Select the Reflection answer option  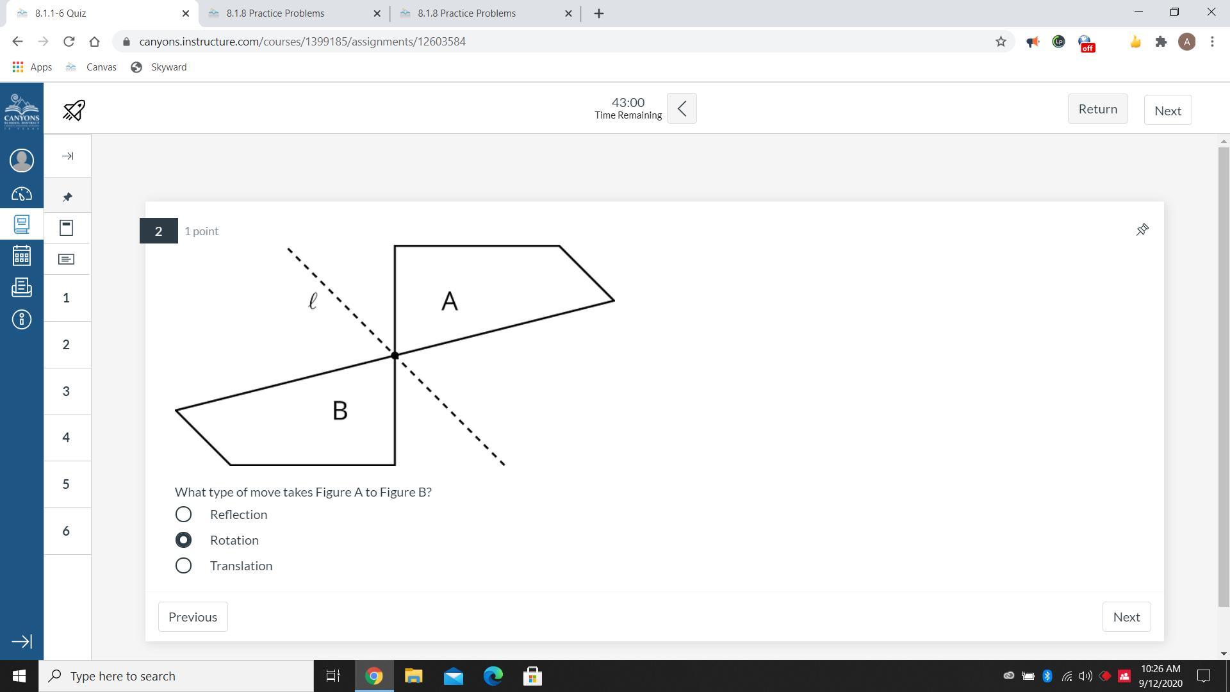coord(183,515)
